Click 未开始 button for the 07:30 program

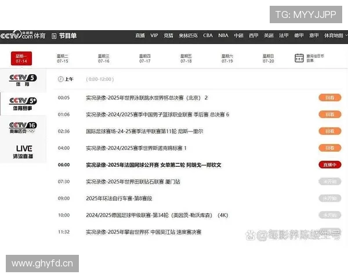330,181
